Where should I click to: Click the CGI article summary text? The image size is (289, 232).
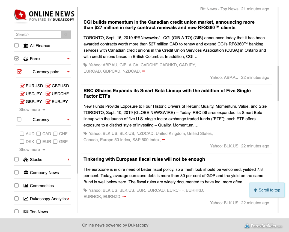pyautogui.click(x=175, y=47)
